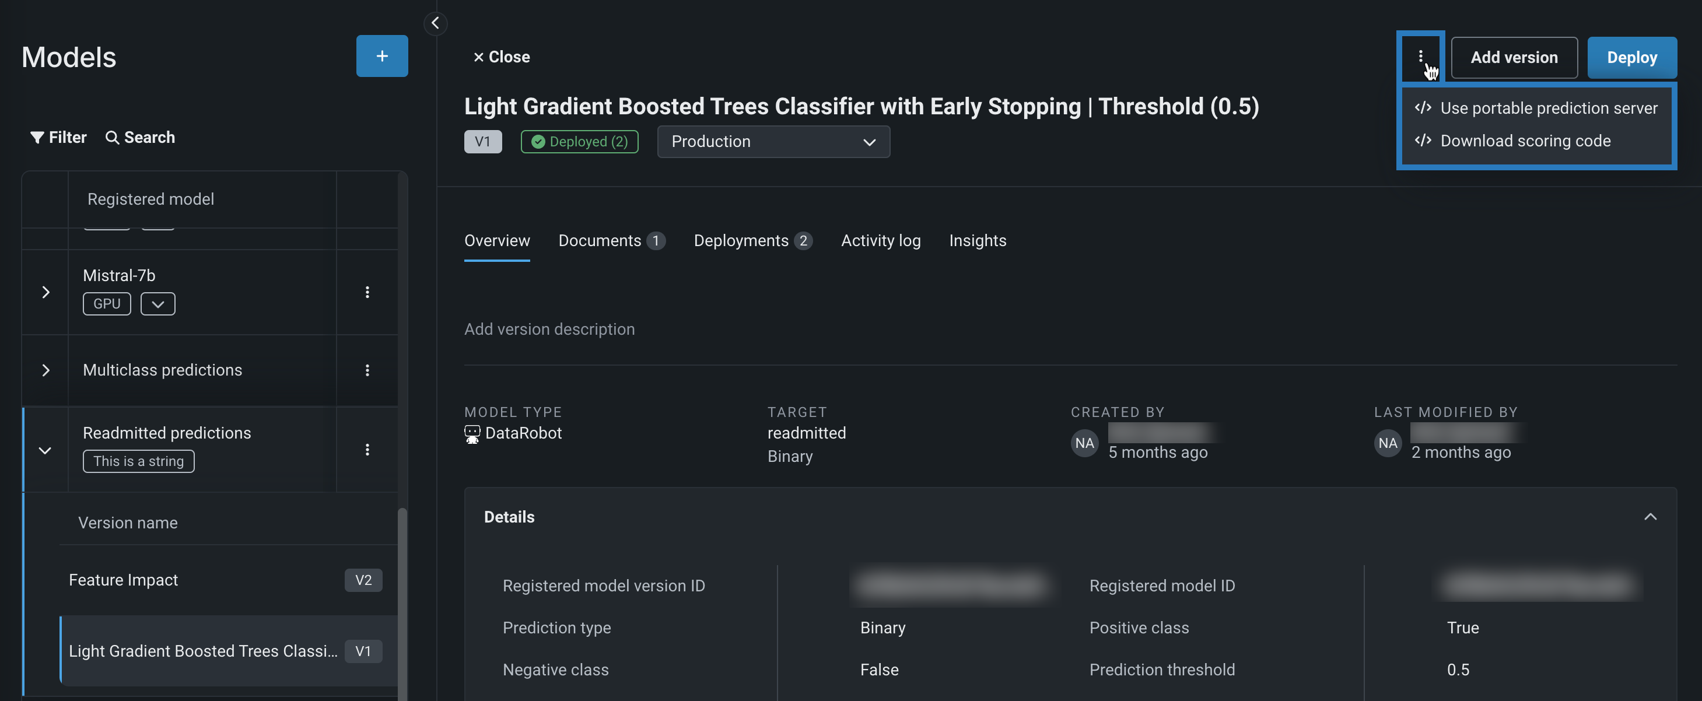Open Multiclass predictions three-dot menu
The image size is (1702, 701).
pyautogui.click(x=367, y=370)
